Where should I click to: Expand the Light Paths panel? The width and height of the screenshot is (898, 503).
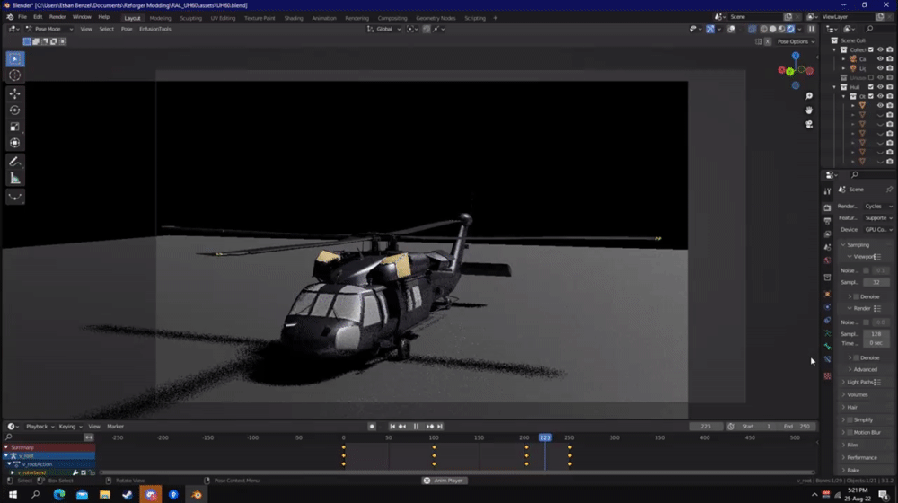pos(859,382)
